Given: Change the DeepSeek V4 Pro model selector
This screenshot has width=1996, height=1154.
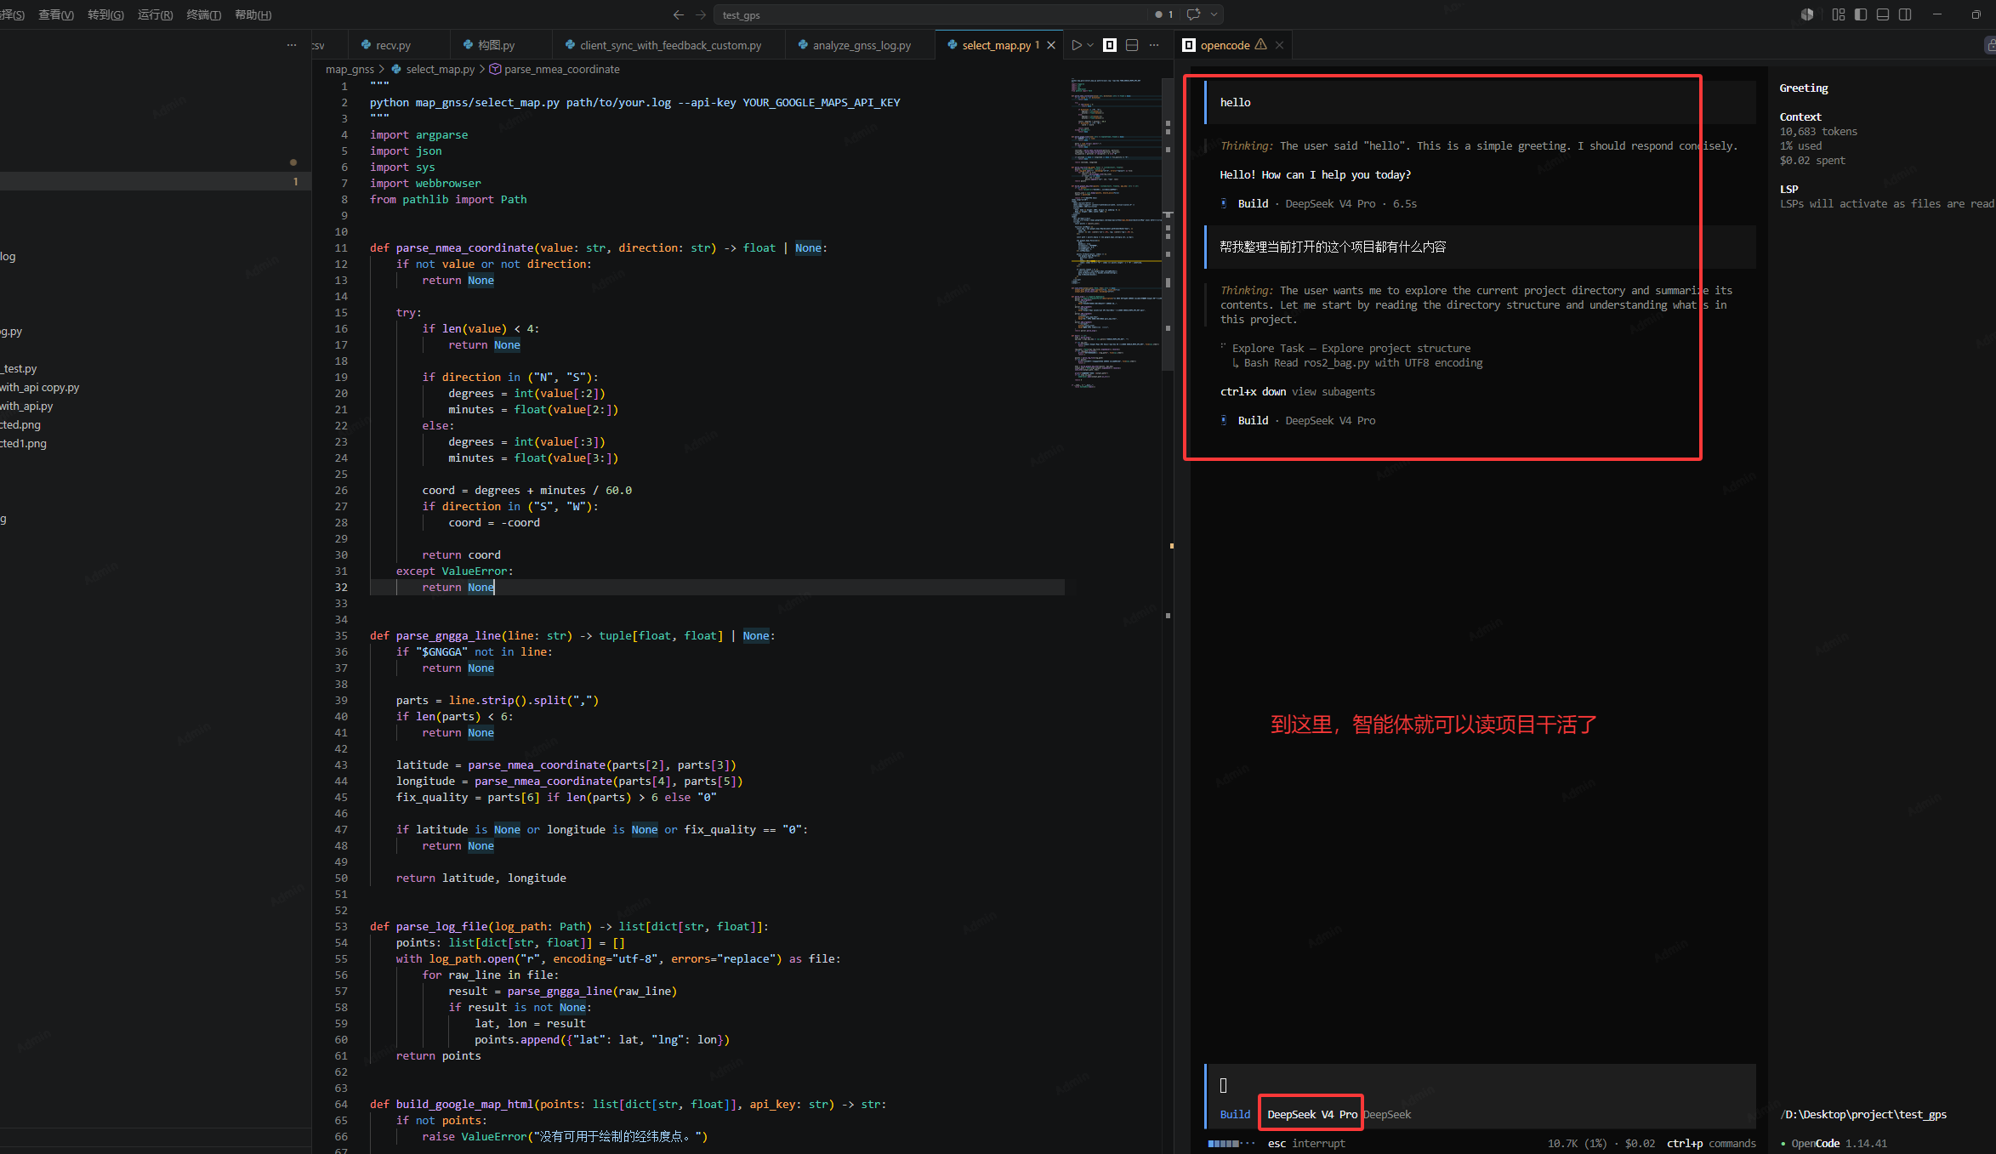Looking at the screenshot, I should (x=1311, y=1114).
